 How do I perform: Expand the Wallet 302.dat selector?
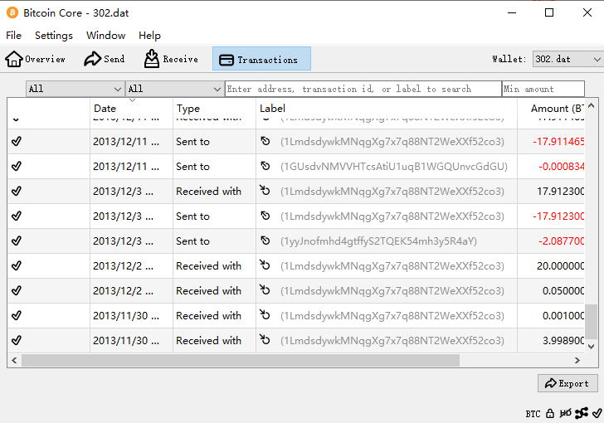pos(567,59)
